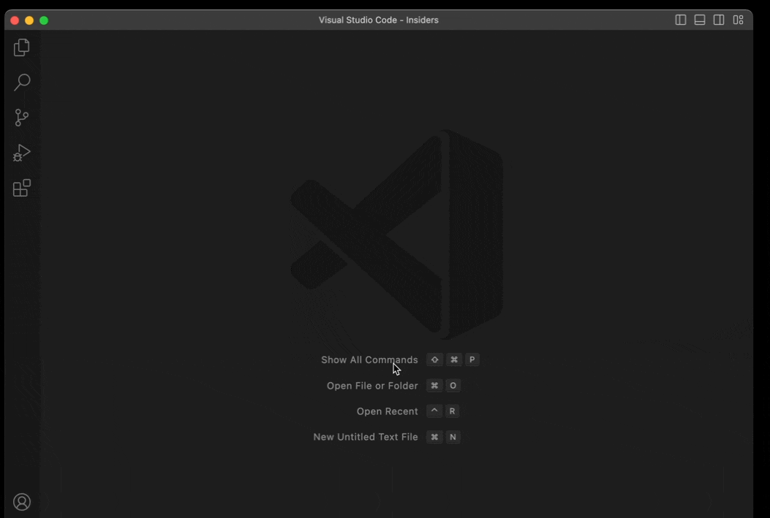This screenshot has height=518, width=770.
Task: Create a New Untitled Text File
Action: click(x=365, y=436)
